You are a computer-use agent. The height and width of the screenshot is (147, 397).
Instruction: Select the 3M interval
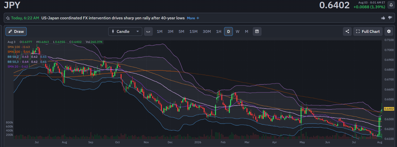click(x=170, y=31)
